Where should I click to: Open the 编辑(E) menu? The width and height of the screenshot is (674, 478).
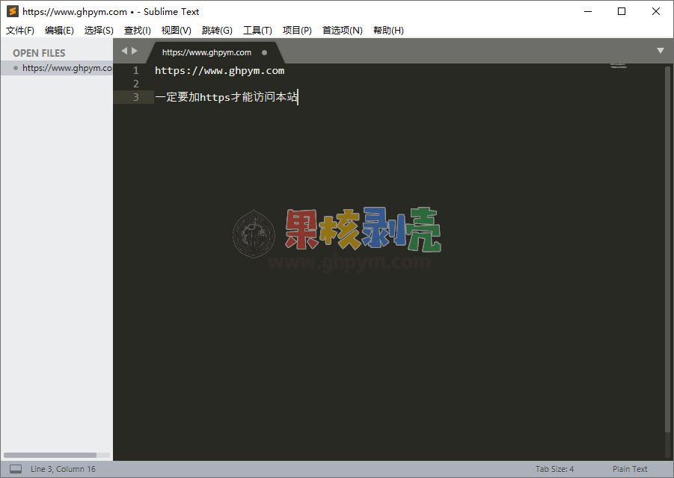[x=59, y=31]
